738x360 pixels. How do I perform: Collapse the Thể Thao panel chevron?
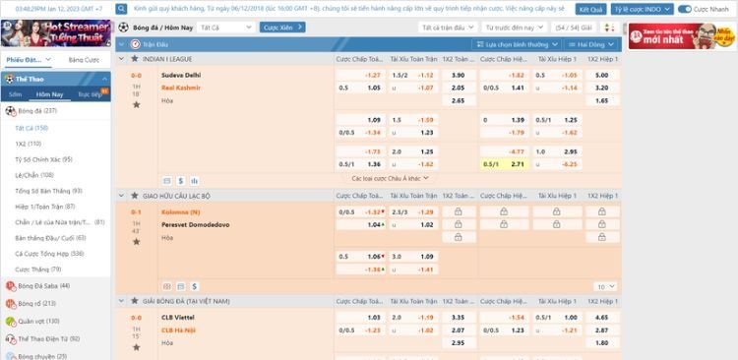click(104, 79)
